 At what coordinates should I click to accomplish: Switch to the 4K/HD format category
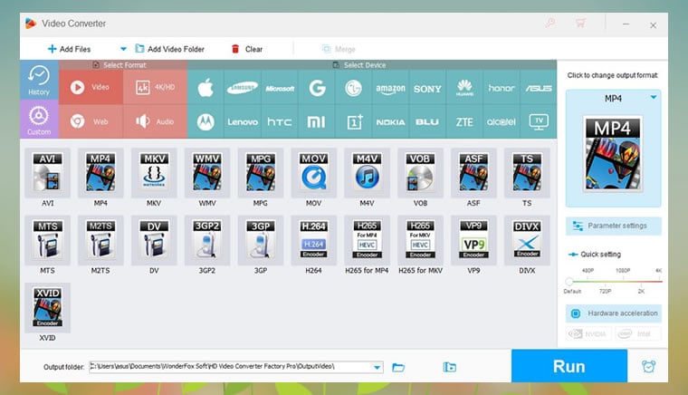click(x=155, y=87)
